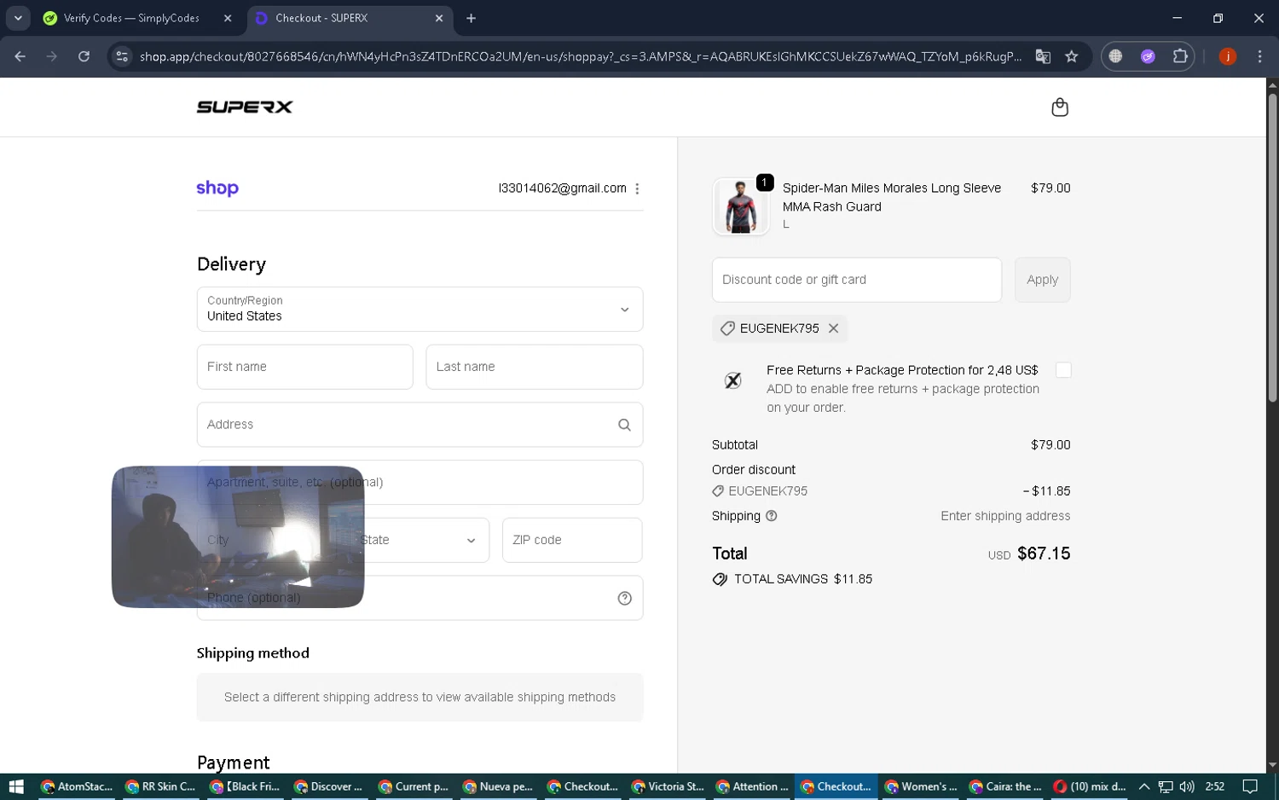
Task: Open the account options beside the email
Action: point(637,188)
